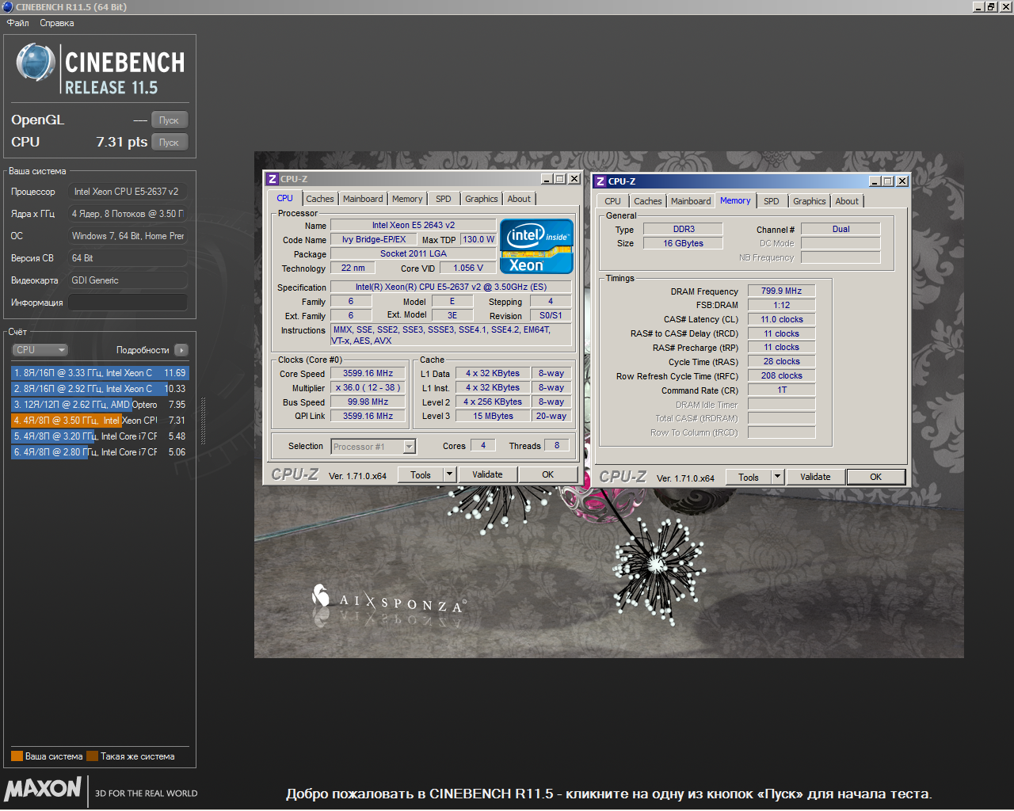Click the Command Rate 1T value
The image size is (1014, 811).
click(782, 390)
